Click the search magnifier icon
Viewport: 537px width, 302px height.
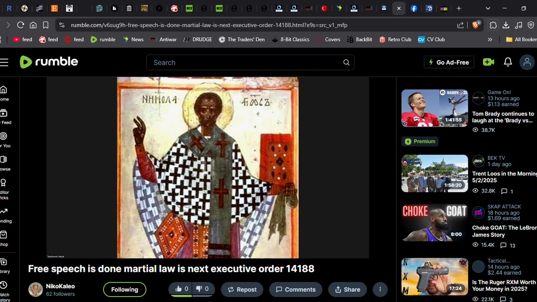tap(346, 62)
